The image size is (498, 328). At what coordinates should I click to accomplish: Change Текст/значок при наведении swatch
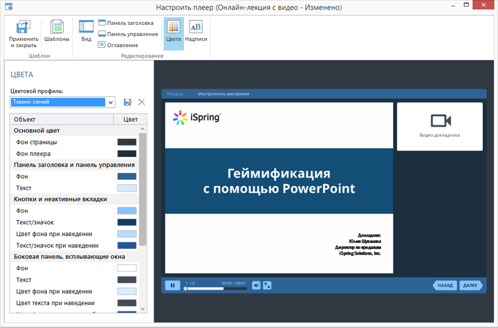pos(127,246)
